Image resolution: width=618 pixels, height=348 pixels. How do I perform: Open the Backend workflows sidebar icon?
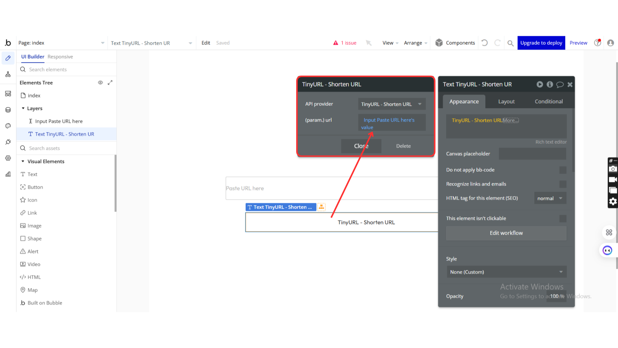click(8, 94)
